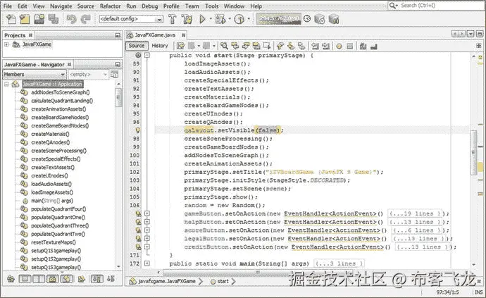Open the Refactor menu
This screenshot has height=298, width=486.
pos(110,6)
